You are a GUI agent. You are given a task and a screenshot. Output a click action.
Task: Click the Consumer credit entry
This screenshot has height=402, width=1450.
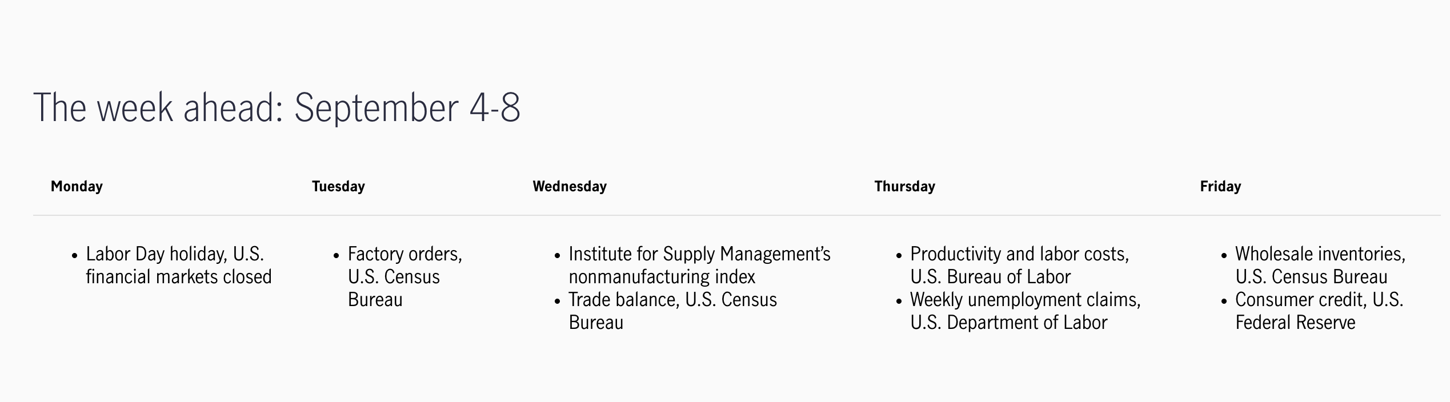(1319, 311)
